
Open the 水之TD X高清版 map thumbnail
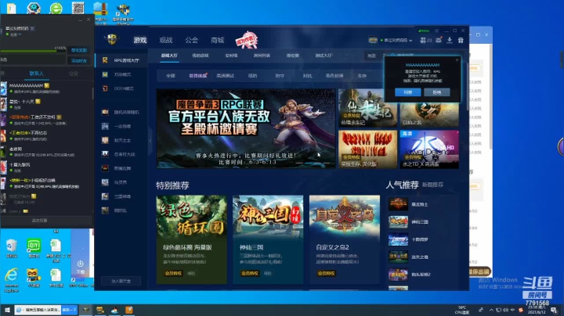[429, 149]
